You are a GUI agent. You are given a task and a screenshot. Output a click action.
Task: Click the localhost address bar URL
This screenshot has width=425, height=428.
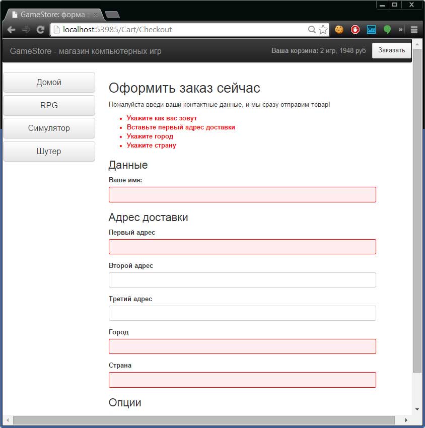117,30
